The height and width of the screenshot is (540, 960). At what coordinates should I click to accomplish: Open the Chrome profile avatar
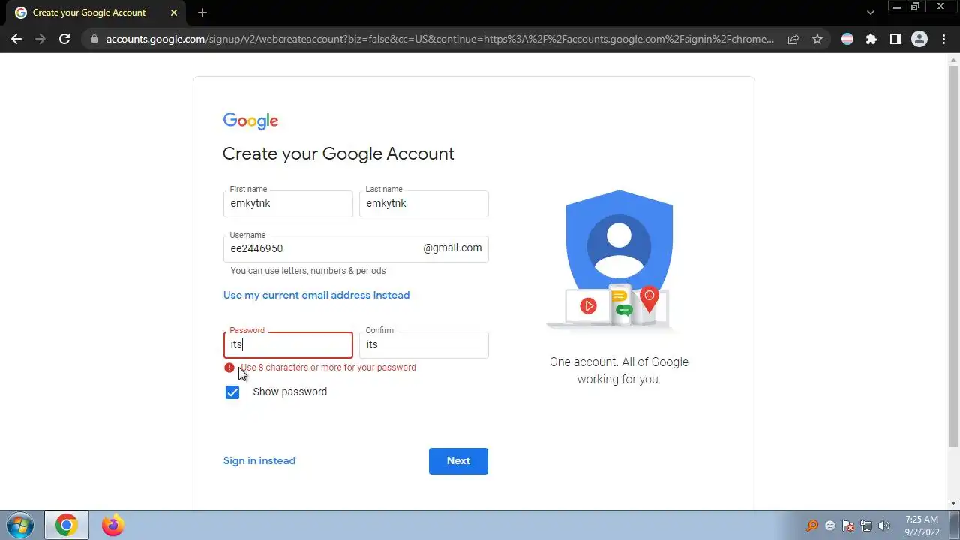point(919,39)
